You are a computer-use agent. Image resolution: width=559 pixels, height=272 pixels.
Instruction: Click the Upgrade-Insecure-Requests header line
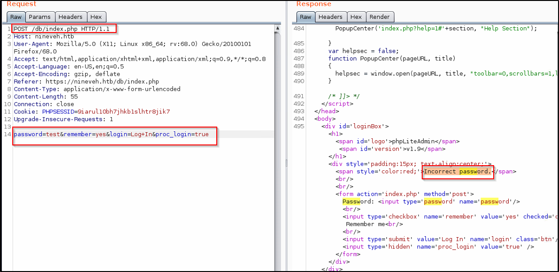pyautogui.click(x=63, y=119)
